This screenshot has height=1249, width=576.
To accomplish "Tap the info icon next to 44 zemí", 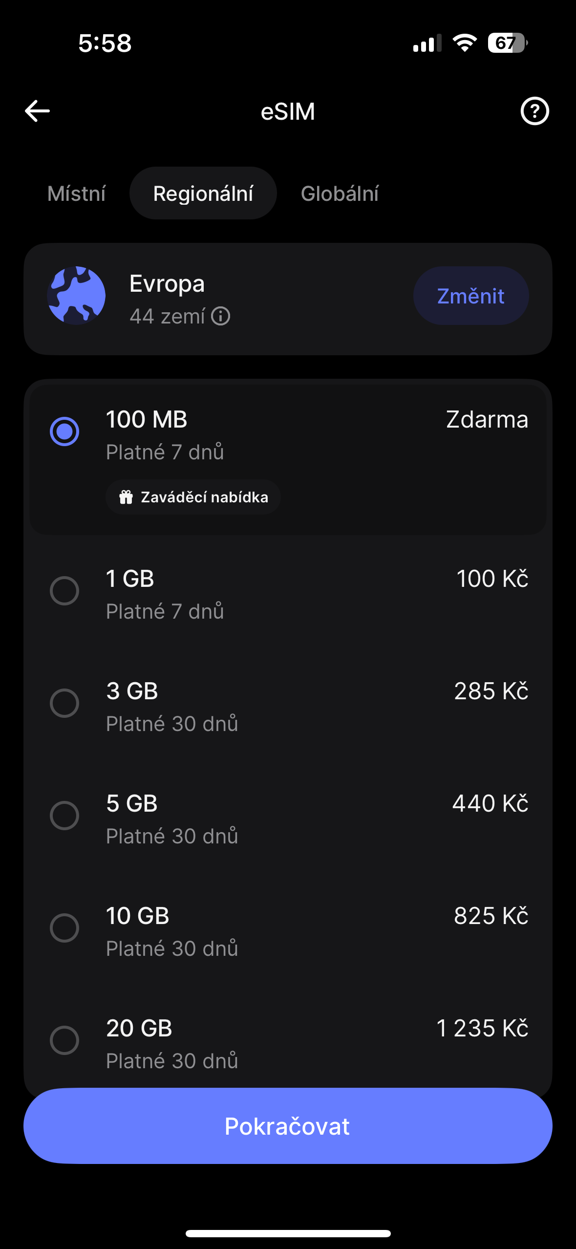I will click(221, 316).
